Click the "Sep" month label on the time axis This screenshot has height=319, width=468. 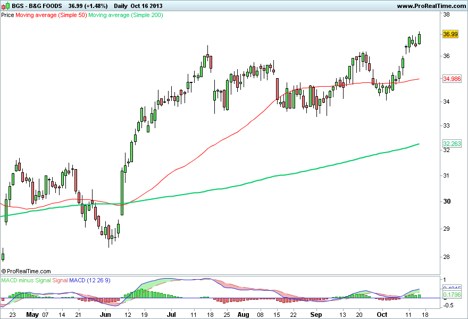pyautogui.click(x=316, y=315)
